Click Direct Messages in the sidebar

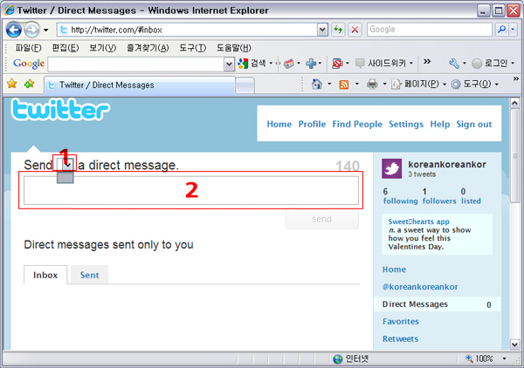438,304
